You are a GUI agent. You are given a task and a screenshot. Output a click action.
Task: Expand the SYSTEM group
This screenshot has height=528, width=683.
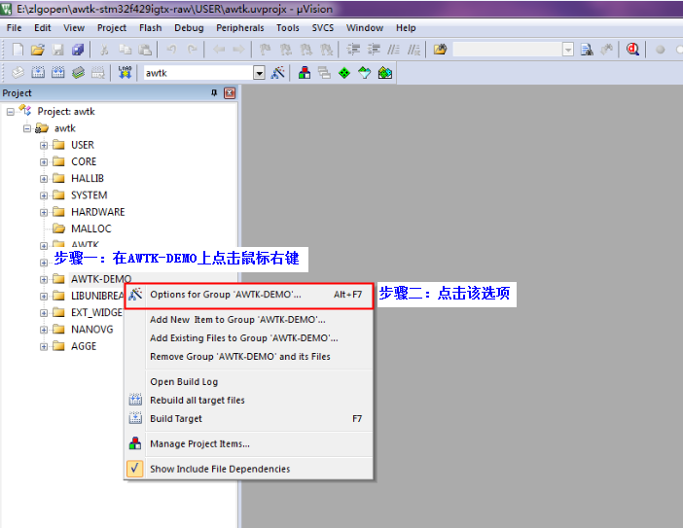click(x=44, y=195)
